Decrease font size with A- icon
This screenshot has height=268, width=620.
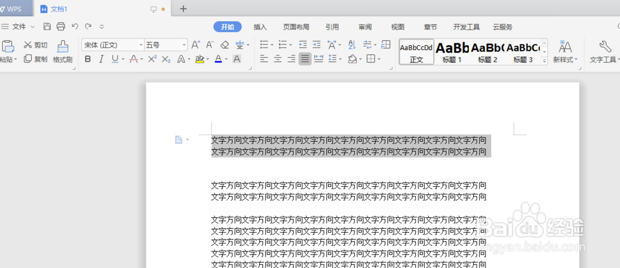[210, 45]
